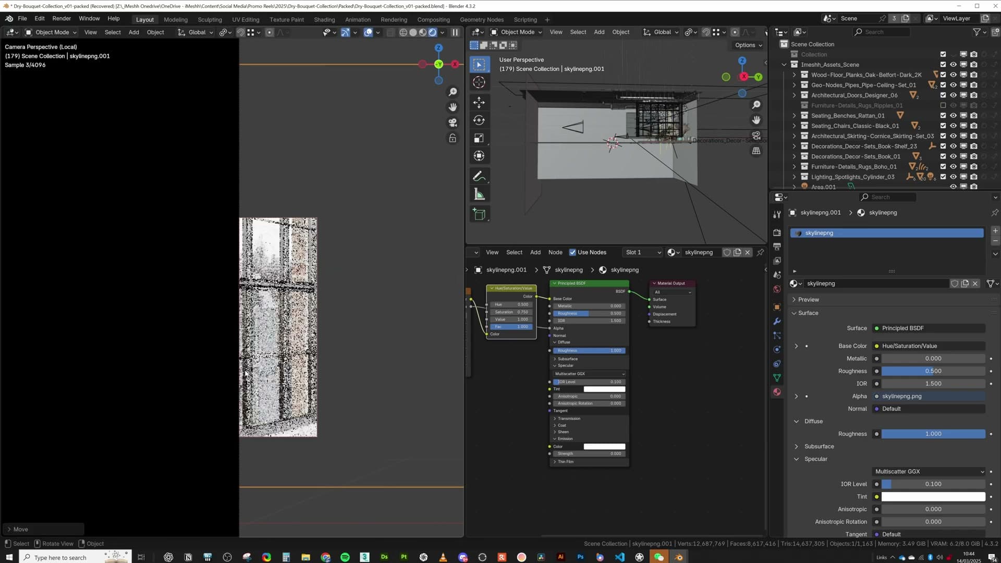Viewport: 1001px width, 563px height.
Task: Expand the Geo-Nodes_Pipes_Pipe-Ceiling-Set_01 collection
Action: tap(795, 85)
